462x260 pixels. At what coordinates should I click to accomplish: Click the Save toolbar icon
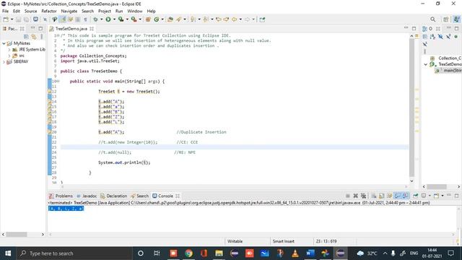point(18,19)
